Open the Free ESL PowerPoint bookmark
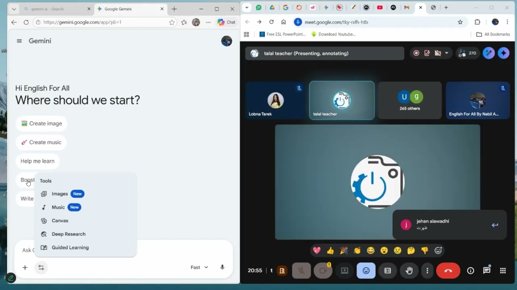 coord(282,34)
